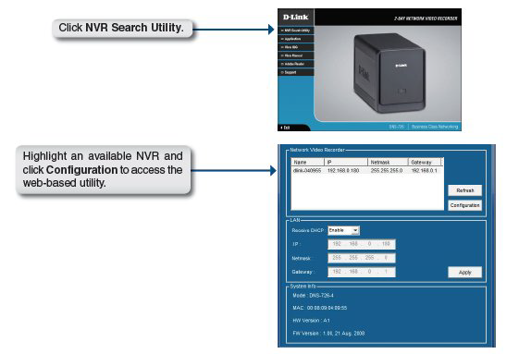Click the Refresh button
This screenshot has width=519, height=354.
pyautogui.click(x=464, y=190)
